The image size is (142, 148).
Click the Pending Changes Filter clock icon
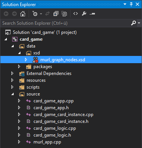tap(35, 14)
